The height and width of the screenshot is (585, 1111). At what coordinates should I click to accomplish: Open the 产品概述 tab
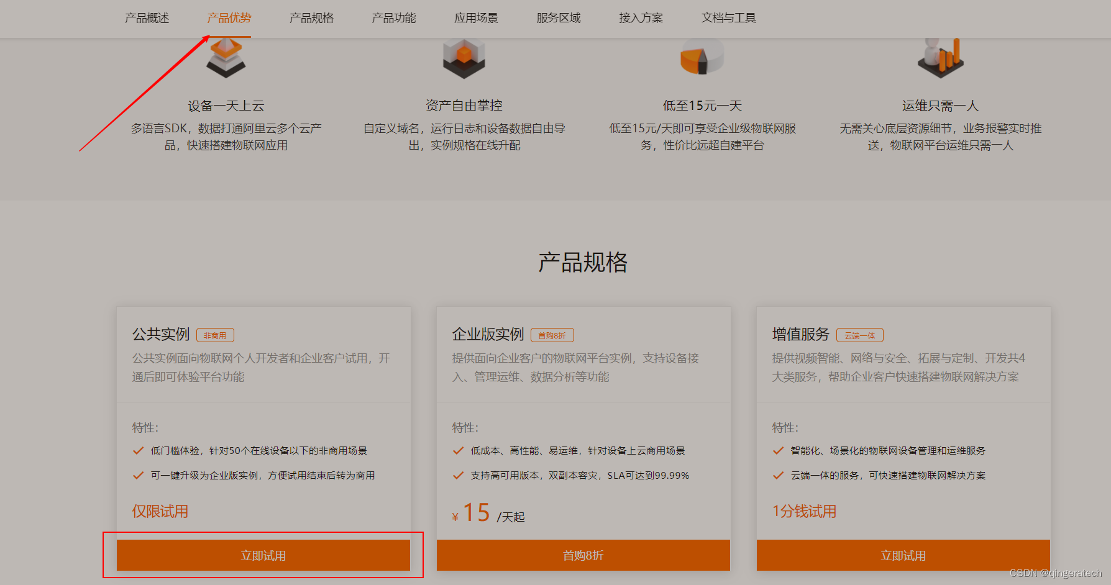point(147,18)
